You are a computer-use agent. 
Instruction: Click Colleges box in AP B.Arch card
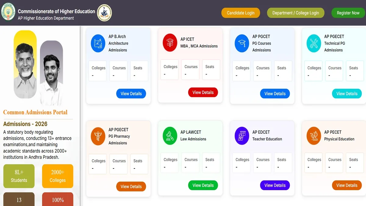98,71
